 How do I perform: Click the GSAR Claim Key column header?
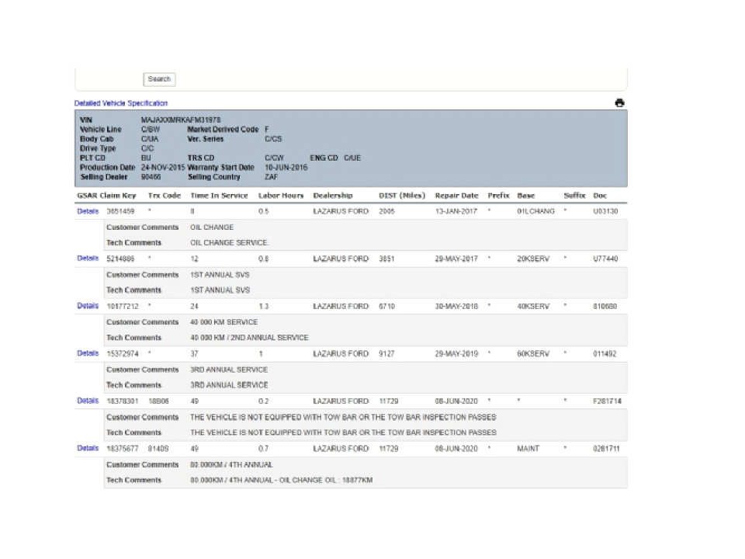107,196
